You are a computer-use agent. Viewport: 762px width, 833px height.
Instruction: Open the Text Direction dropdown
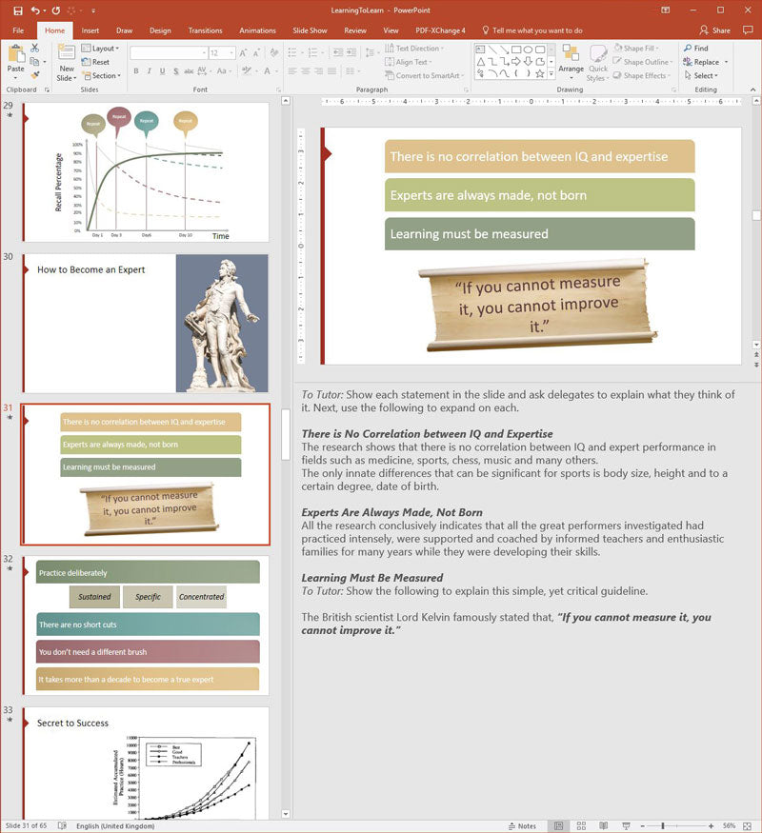click(x=414, y=49)
